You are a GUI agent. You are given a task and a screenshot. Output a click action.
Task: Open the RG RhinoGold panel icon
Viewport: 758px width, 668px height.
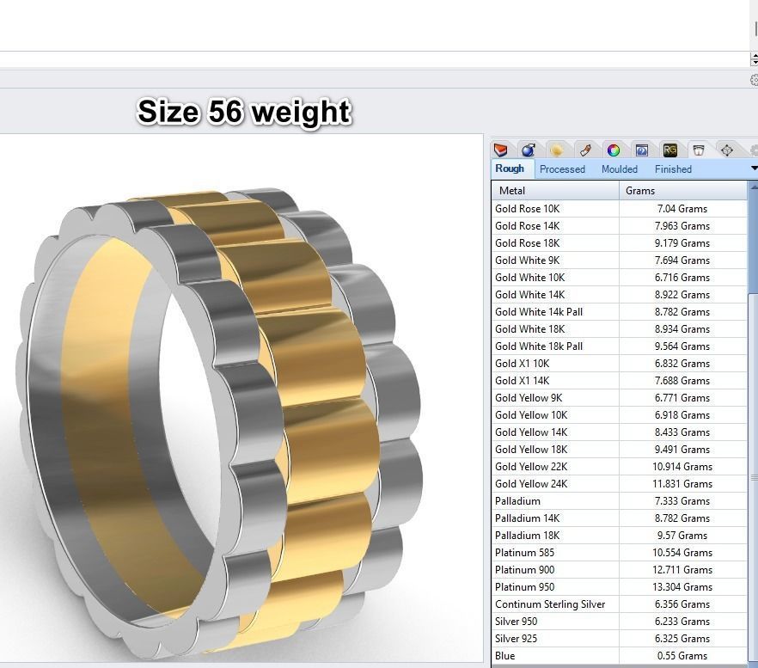[x=670, y=150]
